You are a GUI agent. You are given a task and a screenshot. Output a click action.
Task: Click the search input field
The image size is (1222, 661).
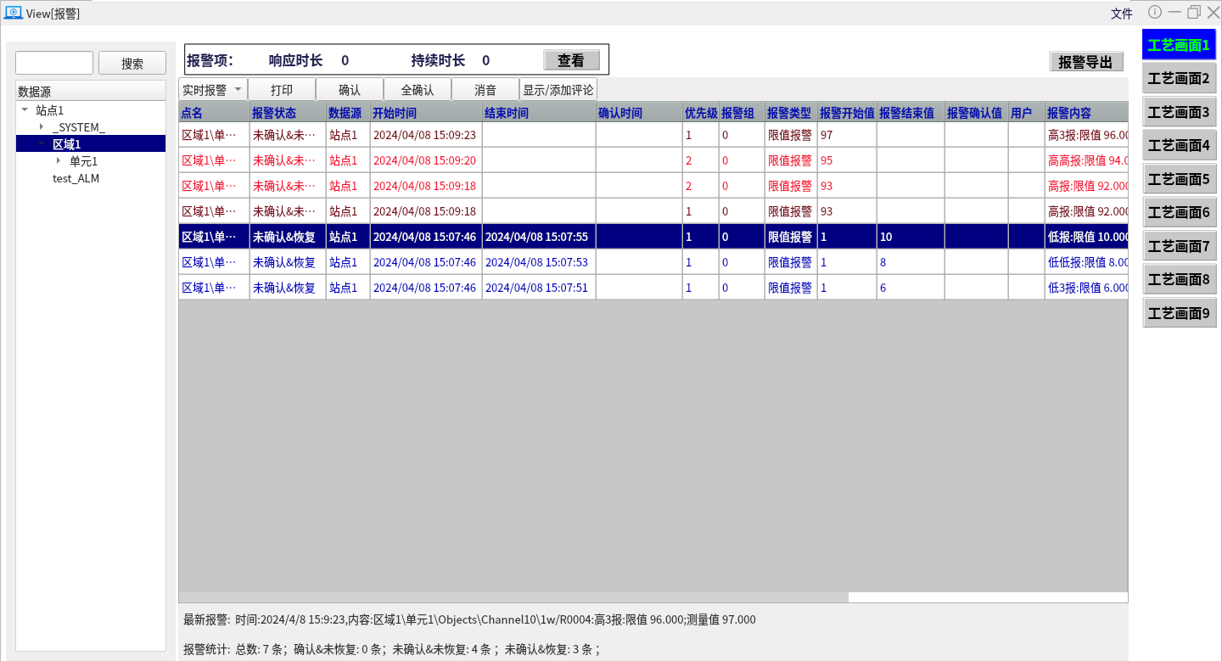54,63
